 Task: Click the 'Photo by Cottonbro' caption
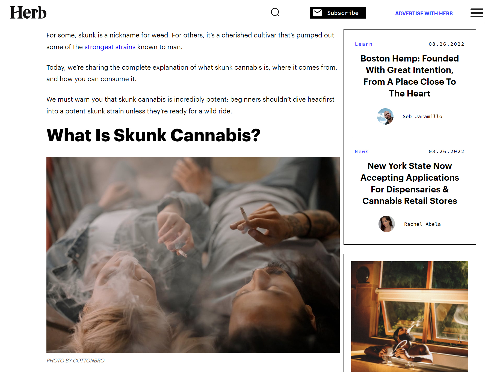click(x=76, y=361)
